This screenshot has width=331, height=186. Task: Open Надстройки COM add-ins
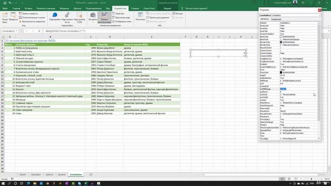pyautogui.click(x=79, y=18)
